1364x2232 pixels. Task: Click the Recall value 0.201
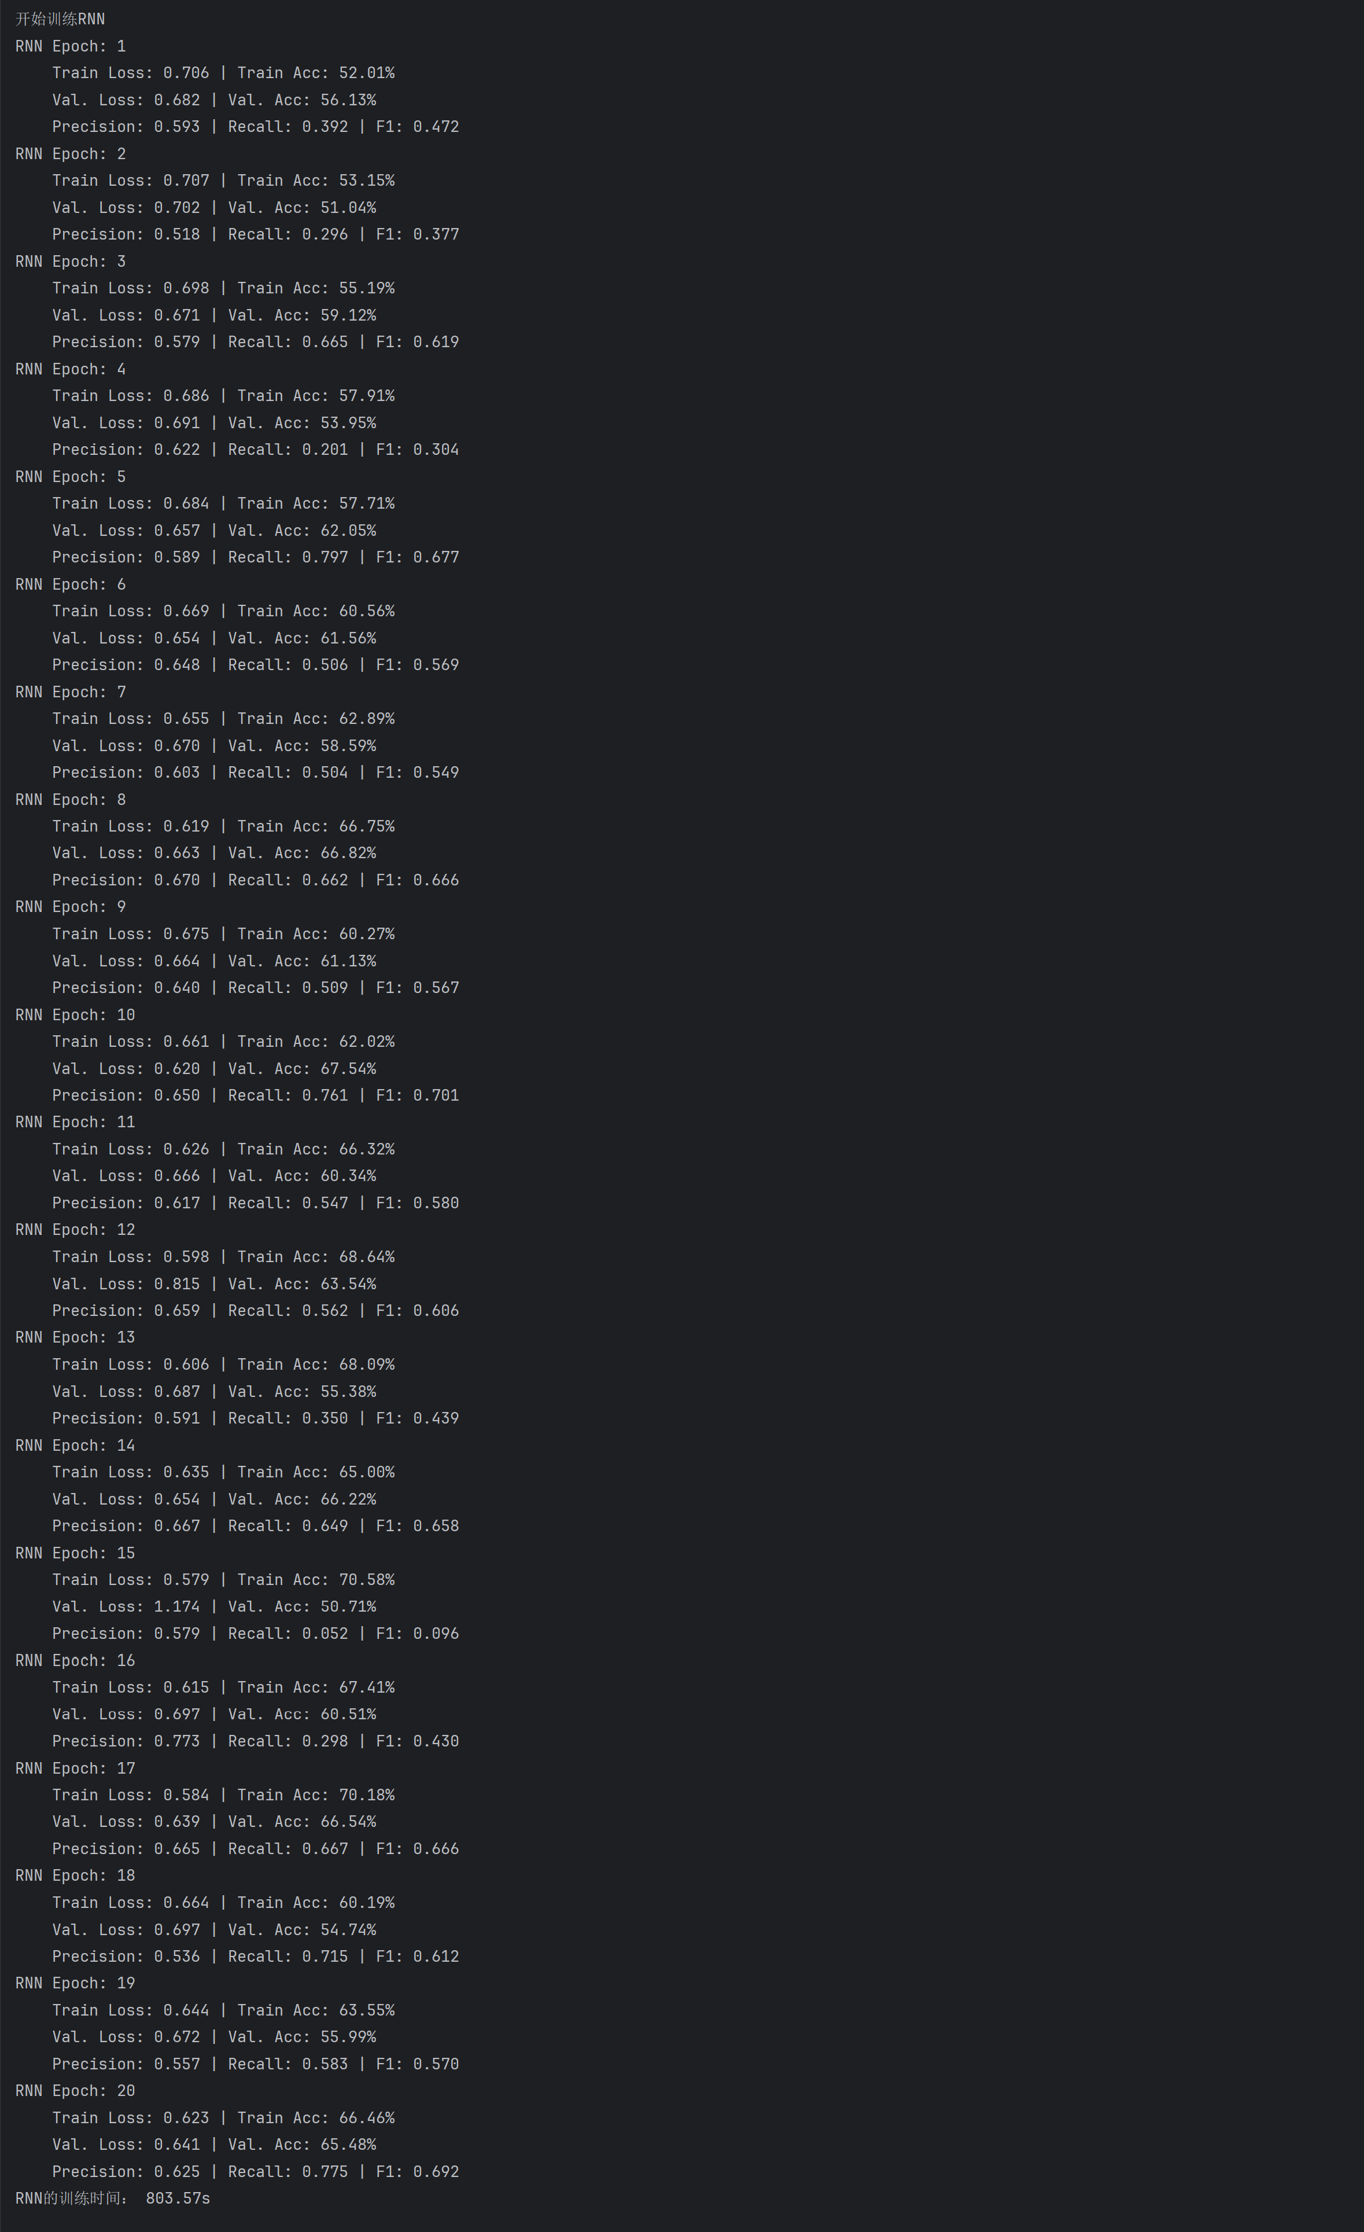[325, 449]
